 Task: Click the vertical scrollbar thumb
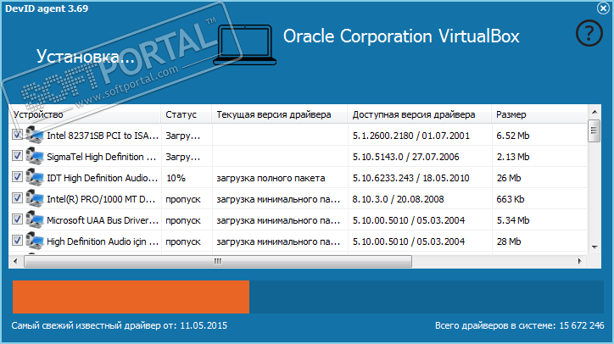pos(594,130)
